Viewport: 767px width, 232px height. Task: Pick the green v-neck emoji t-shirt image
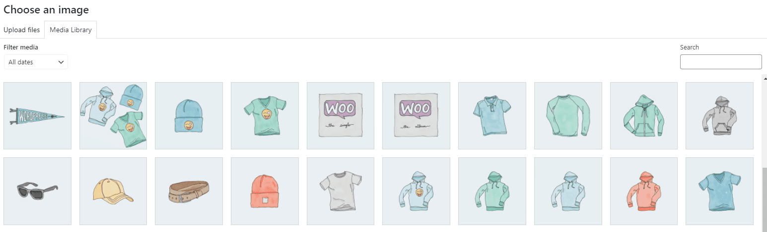[x=265, y=116]
